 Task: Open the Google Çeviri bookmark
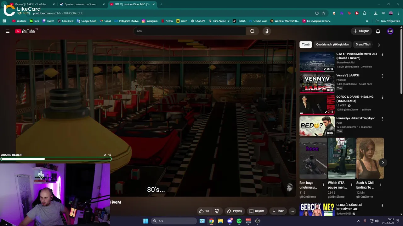click(86, 21)
